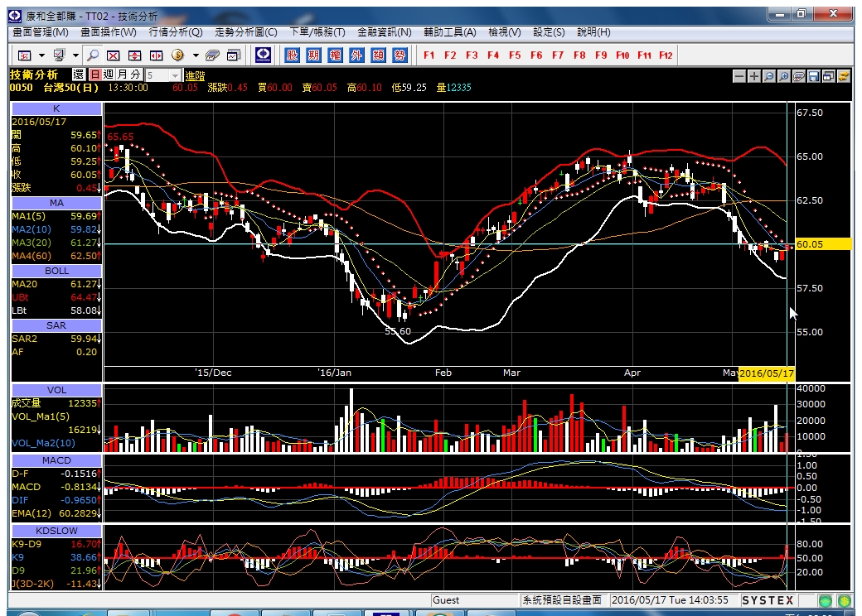Click the red F5 shortcut button
Viewport: 862px width, 616px height.
515,55
